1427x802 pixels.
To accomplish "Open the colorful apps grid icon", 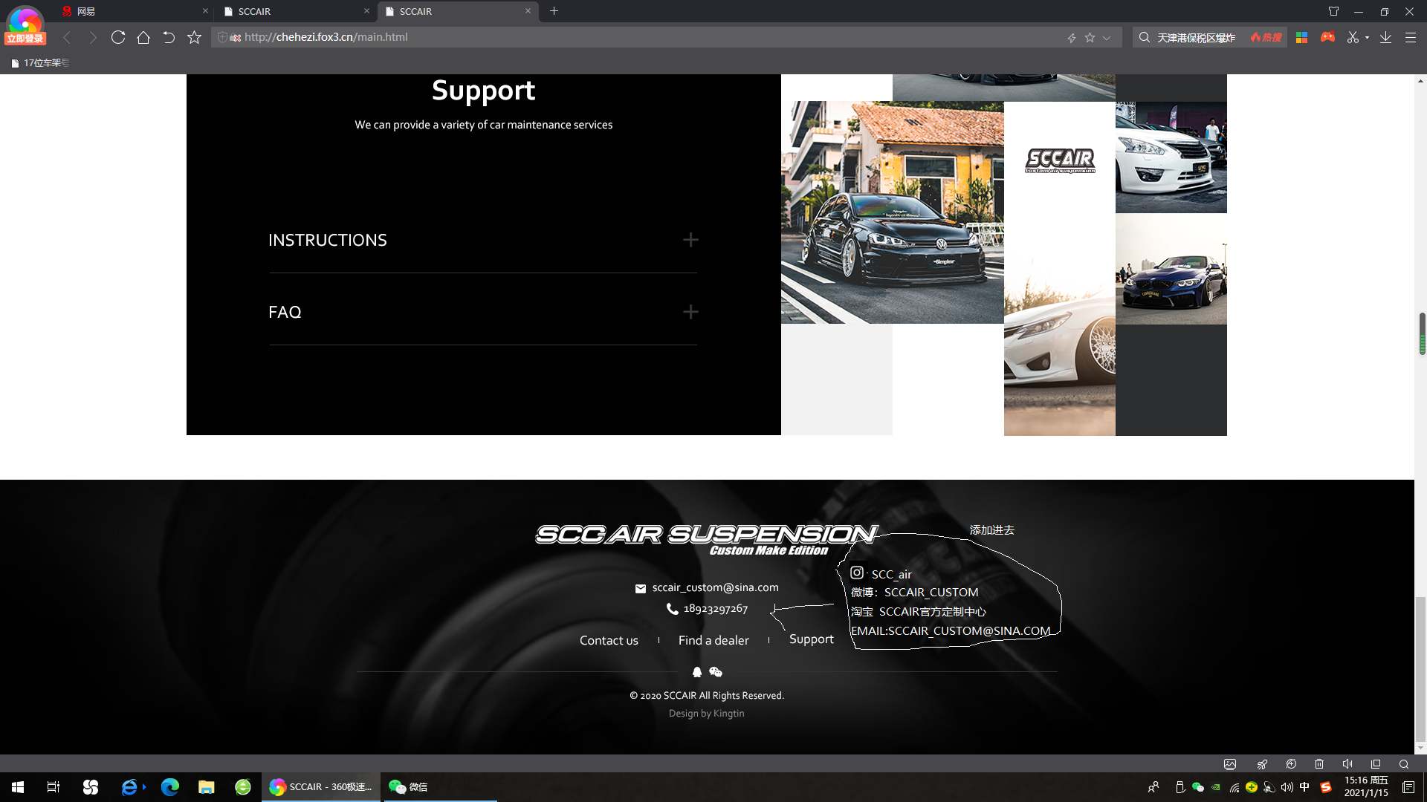I will 1301,37.
